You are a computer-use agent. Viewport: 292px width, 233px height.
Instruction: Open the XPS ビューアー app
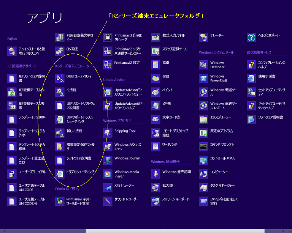tap(108, 187)
